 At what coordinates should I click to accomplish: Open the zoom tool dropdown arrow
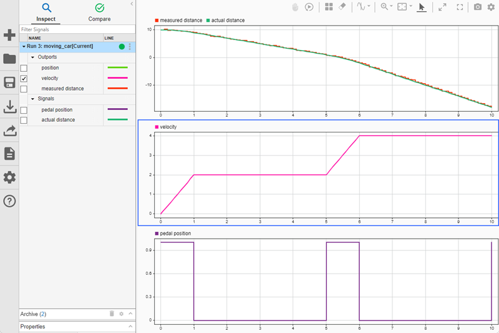click(x=392, y=7)
